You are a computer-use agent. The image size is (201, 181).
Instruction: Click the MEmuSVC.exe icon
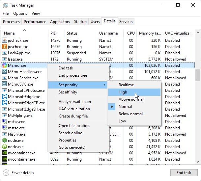5,84
